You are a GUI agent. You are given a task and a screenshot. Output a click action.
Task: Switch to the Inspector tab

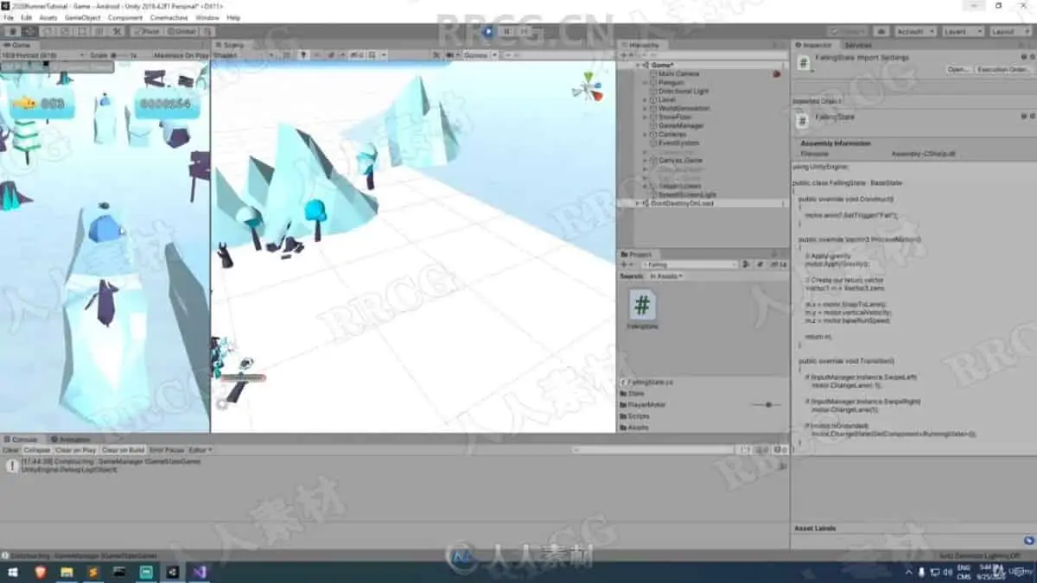point(815,45)
